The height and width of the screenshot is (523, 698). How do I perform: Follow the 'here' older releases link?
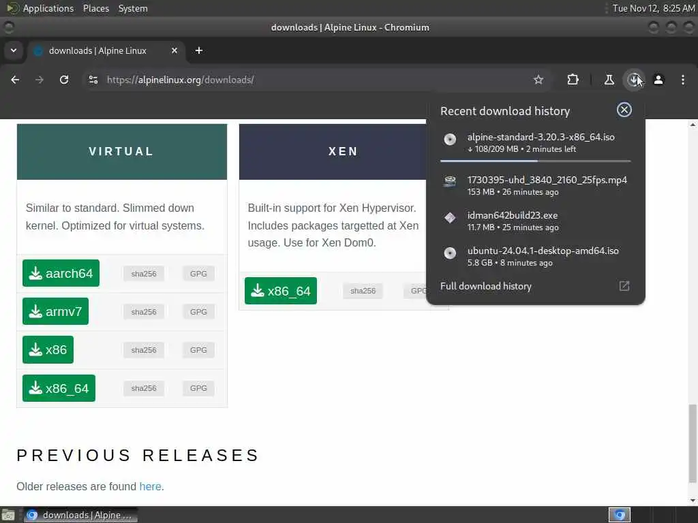coord(151,486)
